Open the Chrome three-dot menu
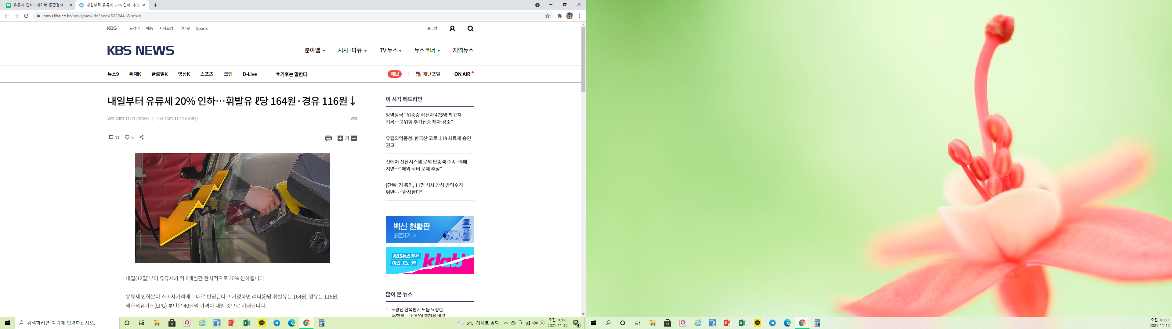This screenshot has width=1172, height=329. click(x=579, y=16)
